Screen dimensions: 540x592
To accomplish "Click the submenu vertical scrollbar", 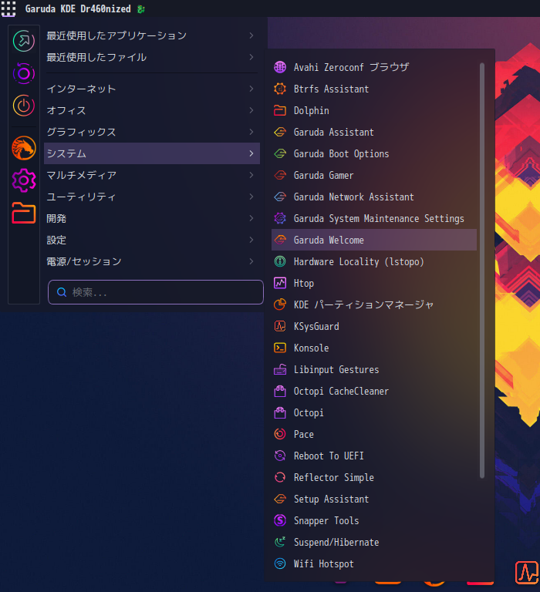I will [x=482, y=271].
